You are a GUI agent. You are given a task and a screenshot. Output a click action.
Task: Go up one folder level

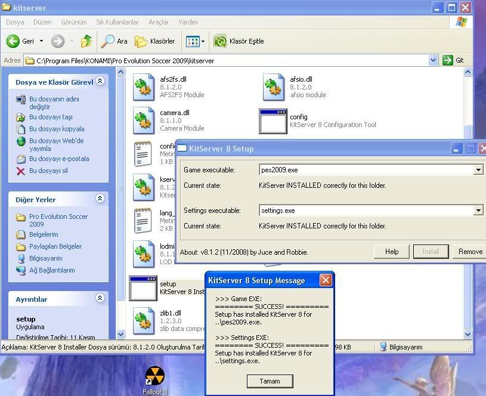tap(86, 41)
